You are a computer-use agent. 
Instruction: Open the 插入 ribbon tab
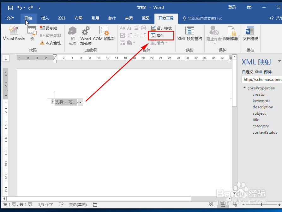45,18
